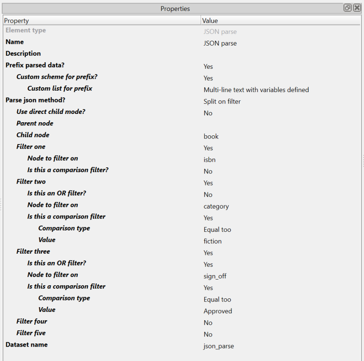Edit the Name value 'JSON parse'
Viewport: 364px width, 361px height.
(220, 43)
